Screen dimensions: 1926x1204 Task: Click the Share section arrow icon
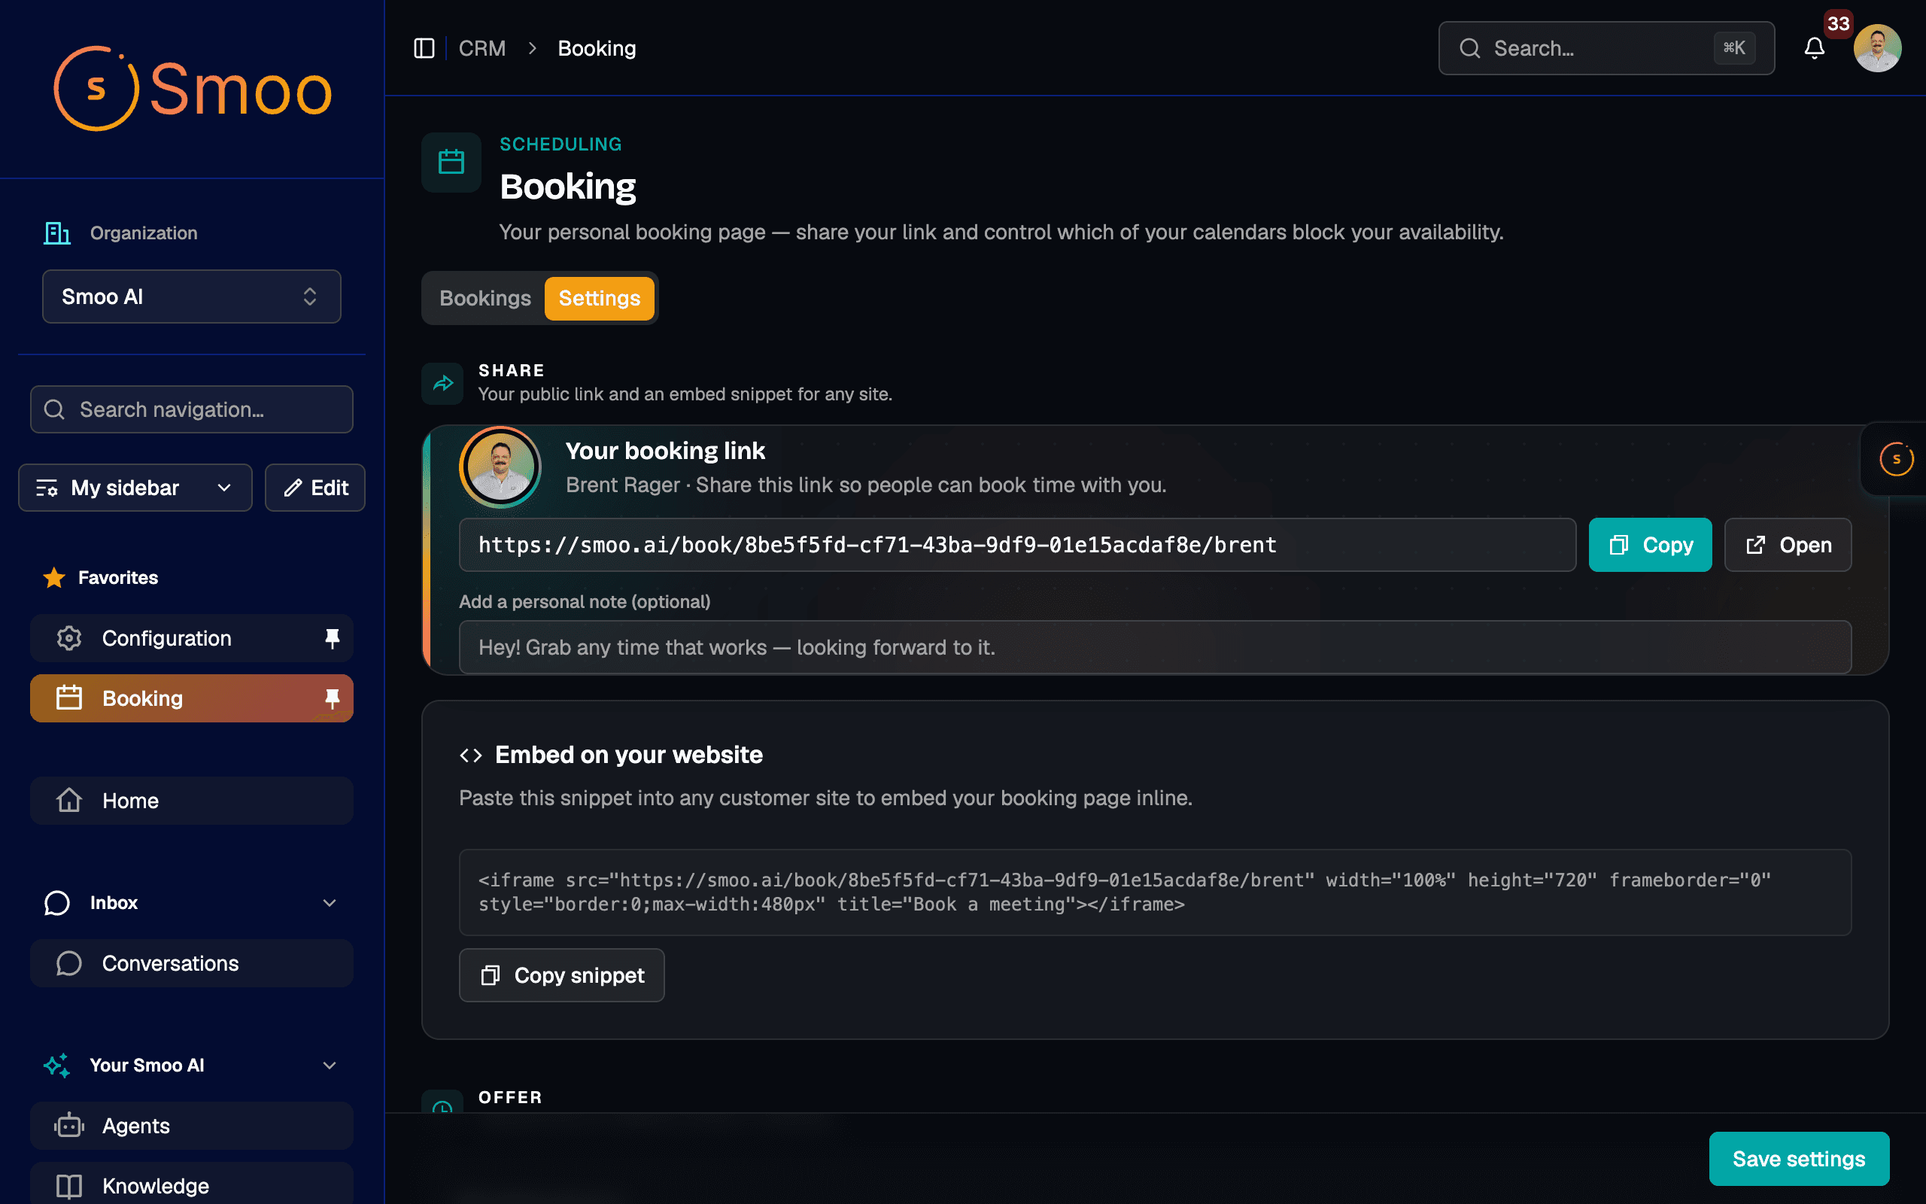pos(442,383)
